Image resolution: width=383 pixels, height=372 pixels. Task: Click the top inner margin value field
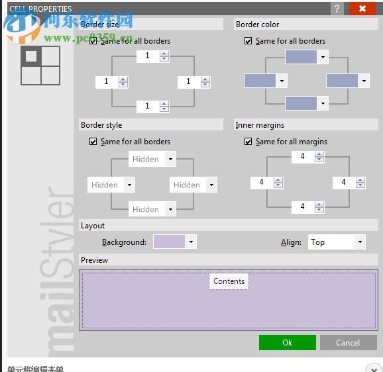tap(303, 157)
